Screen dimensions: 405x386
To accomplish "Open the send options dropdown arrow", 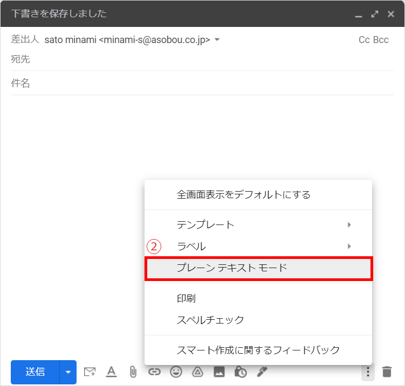I will click(x=68, y=372).
